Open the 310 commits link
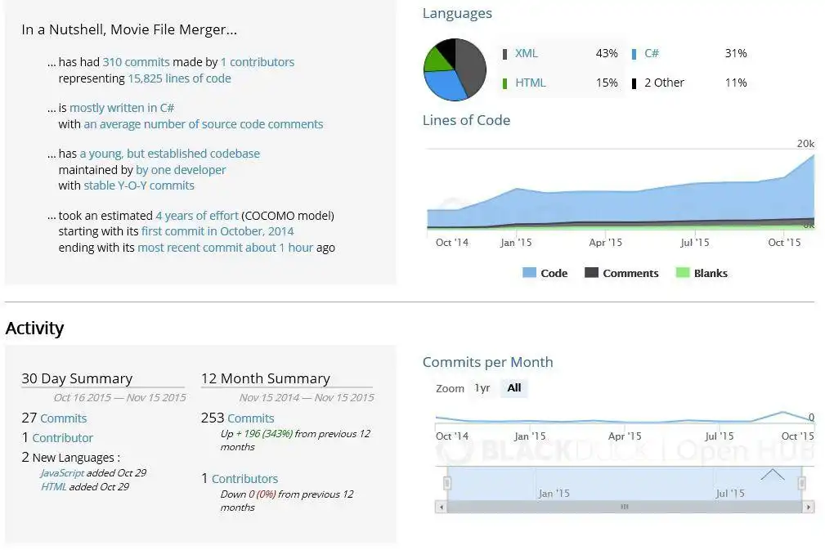This screenshot has height=550, width=825. point(136,62)
